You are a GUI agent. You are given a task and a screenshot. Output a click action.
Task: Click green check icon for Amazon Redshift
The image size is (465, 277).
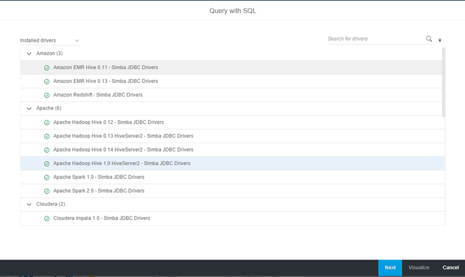pyautogui.click(x=47, y=95)
